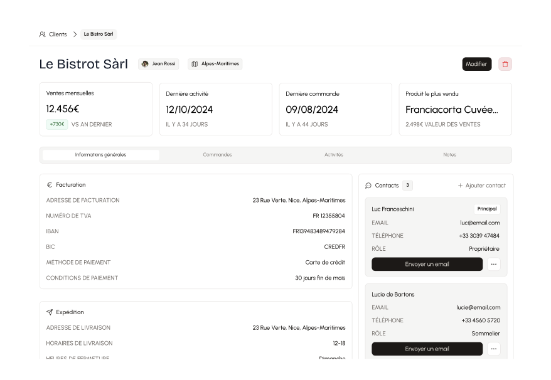
Task: Click the Ajouter contact link
Action: (x=486, y=185)
